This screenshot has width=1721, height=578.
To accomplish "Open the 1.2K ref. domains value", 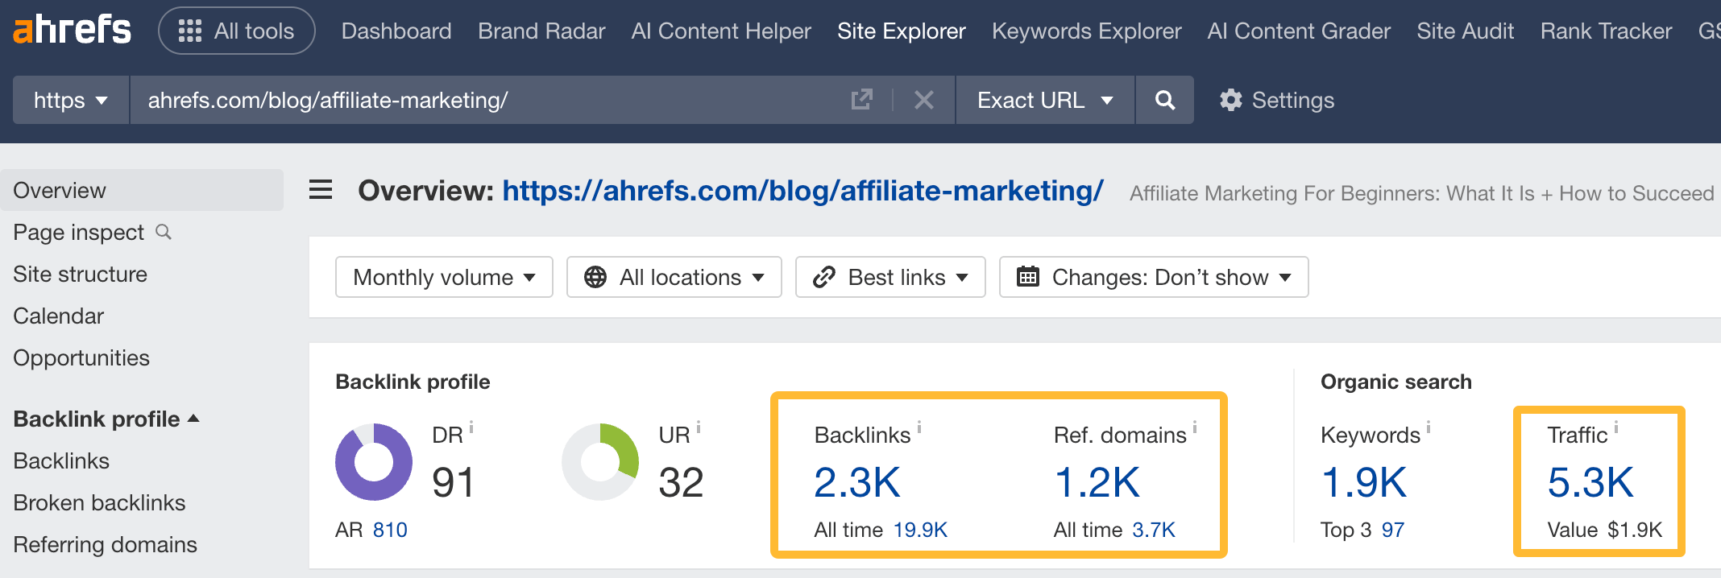I will [1097, 482].
